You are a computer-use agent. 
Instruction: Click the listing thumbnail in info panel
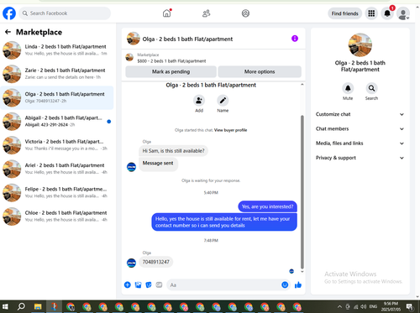(x=360, y=45)
